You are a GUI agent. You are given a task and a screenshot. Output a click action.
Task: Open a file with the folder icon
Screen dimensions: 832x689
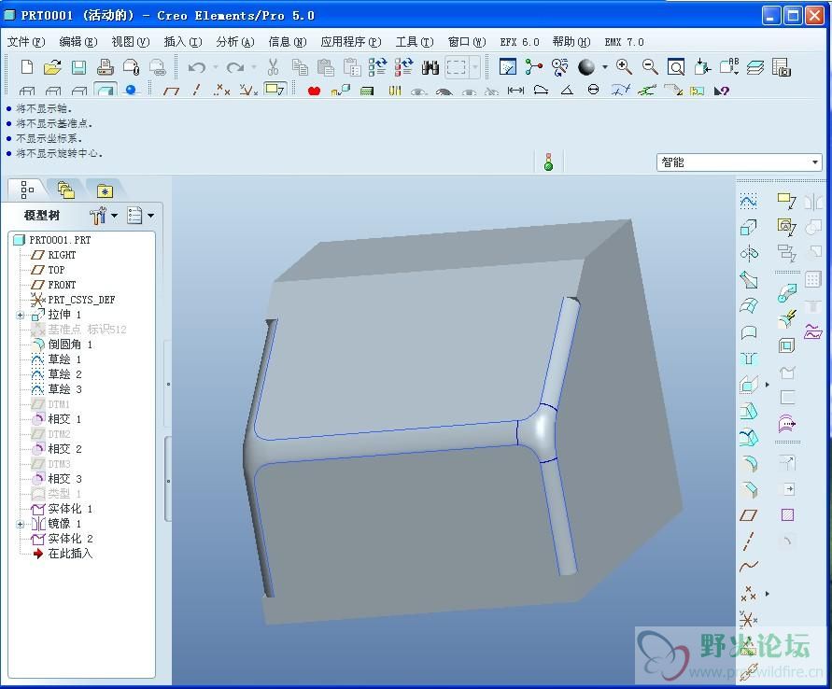pos(52,67)
